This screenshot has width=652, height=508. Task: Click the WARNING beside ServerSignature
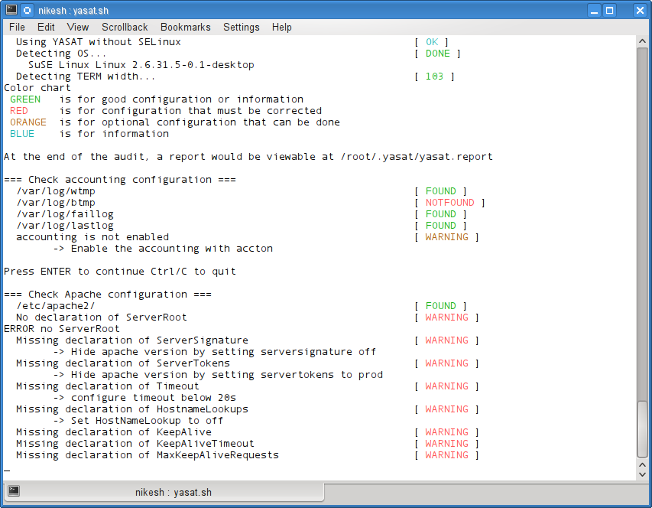click(446, 340)
